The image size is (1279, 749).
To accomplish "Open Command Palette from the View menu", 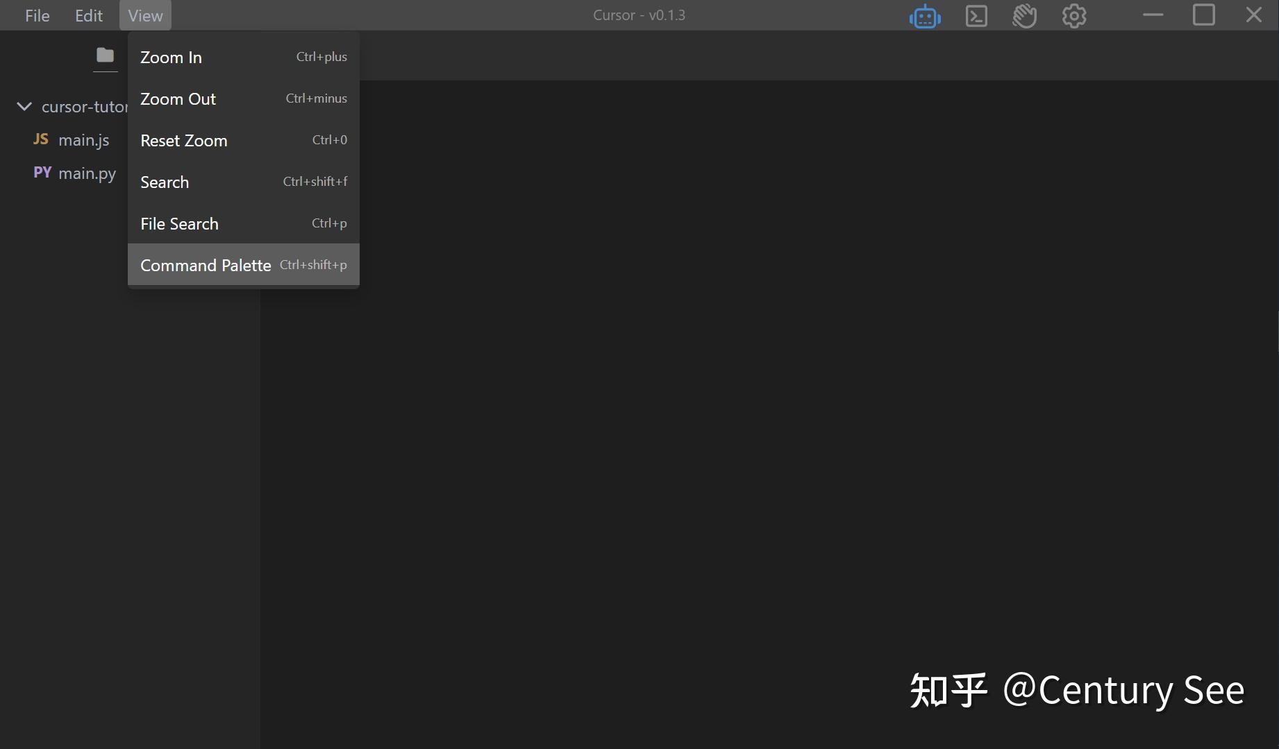I will click(x=244, y=265).
